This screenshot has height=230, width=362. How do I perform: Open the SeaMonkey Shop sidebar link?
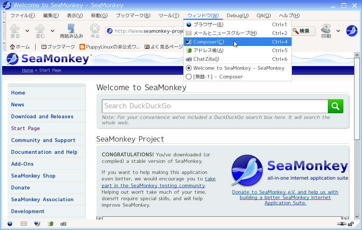[33, 176]
